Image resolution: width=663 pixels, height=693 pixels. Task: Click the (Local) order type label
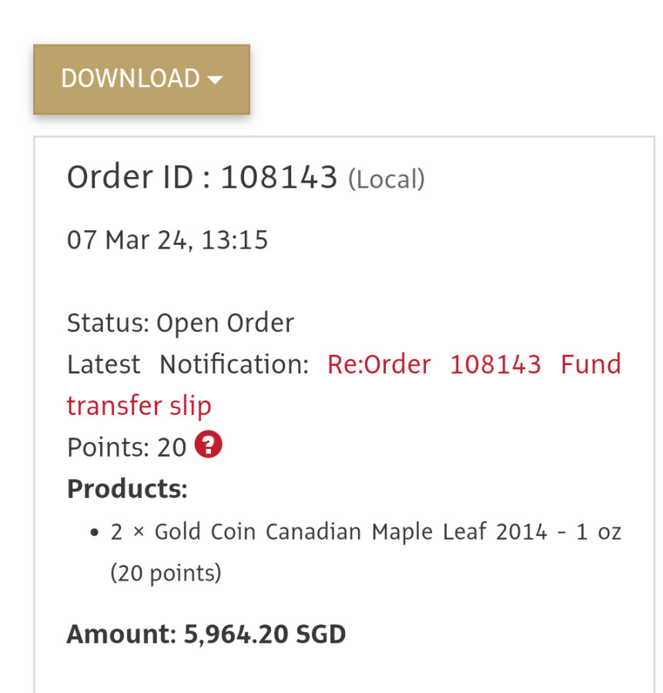click(x=387, y=179)
